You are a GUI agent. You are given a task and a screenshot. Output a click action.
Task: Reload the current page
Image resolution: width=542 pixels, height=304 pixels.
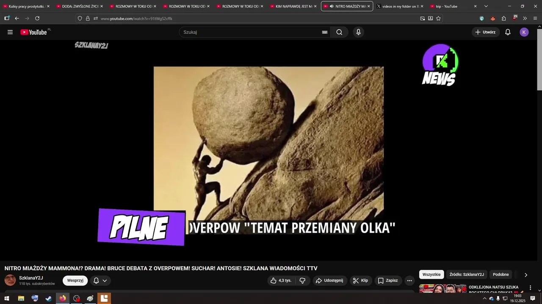37,18
